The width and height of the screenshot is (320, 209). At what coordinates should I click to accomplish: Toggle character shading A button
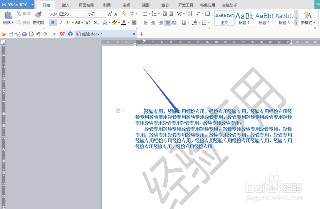(134, 22)
